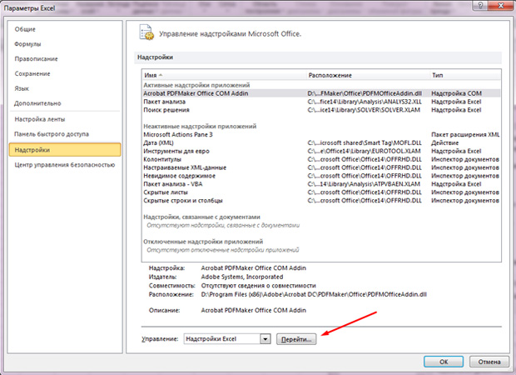Open Панель быстрого доступа settings

(52, 134)
